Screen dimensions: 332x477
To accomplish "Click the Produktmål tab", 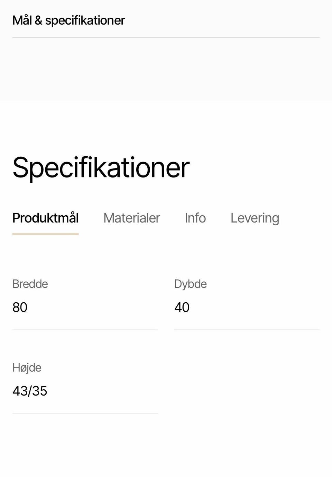I will 45,218.
